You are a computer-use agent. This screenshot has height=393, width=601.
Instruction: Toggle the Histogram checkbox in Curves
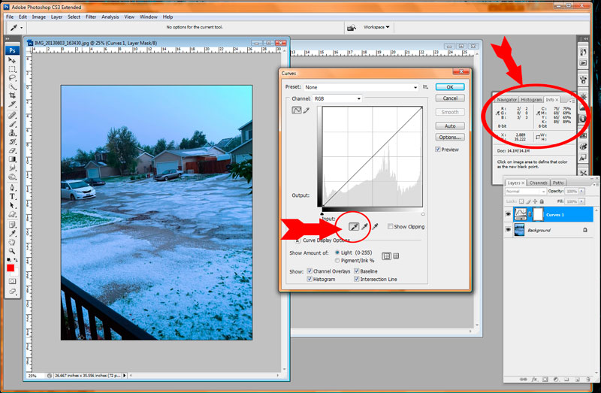point(310,279)
